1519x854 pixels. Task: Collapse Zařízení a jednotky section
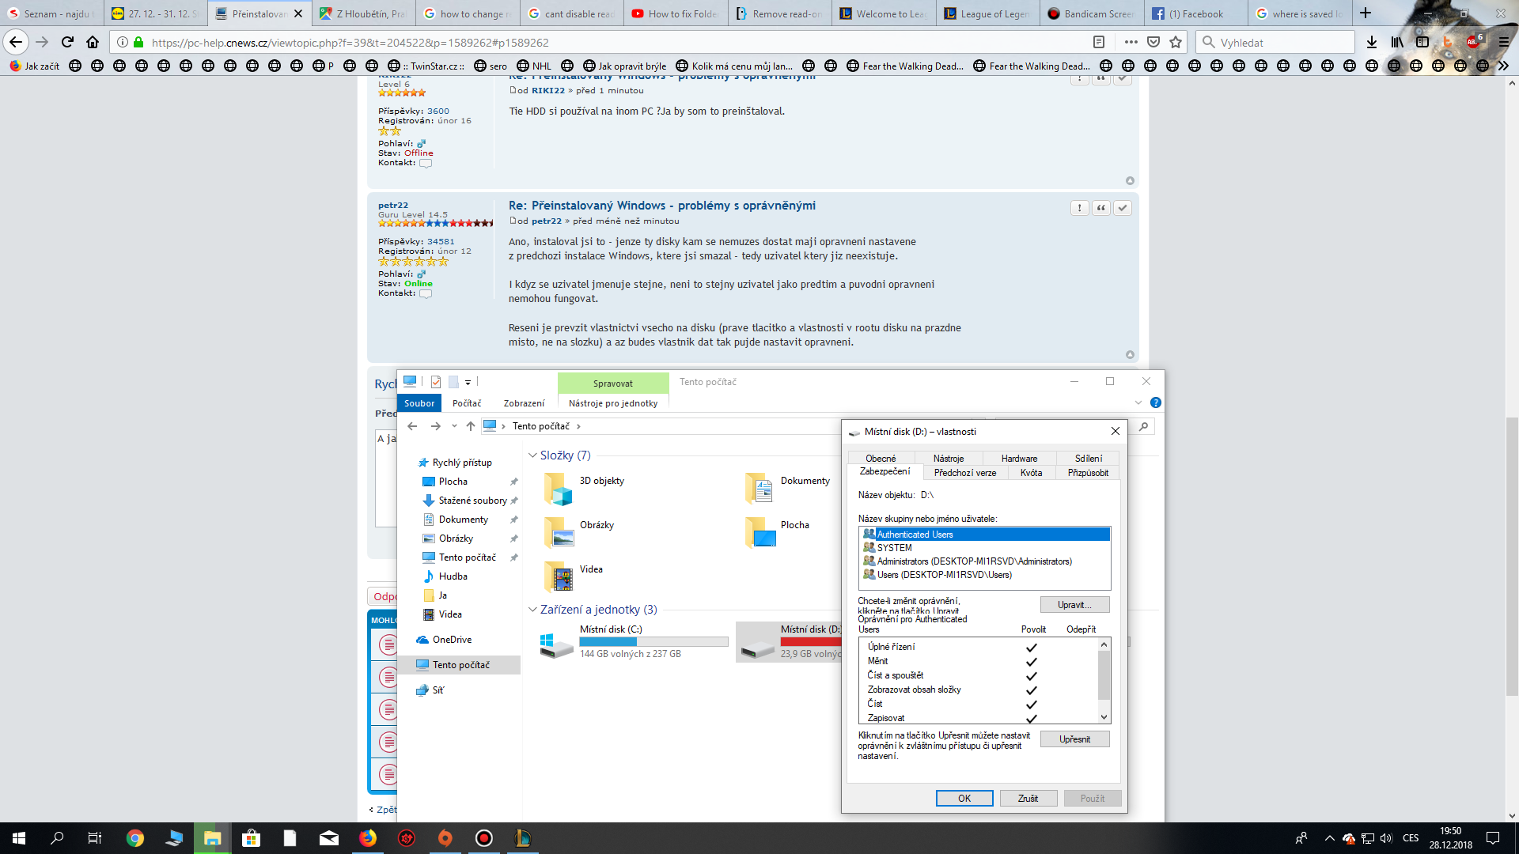[532, 610]
